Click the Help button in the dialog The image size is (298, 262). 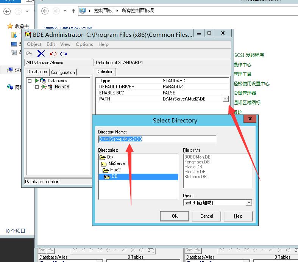point(238,216)
